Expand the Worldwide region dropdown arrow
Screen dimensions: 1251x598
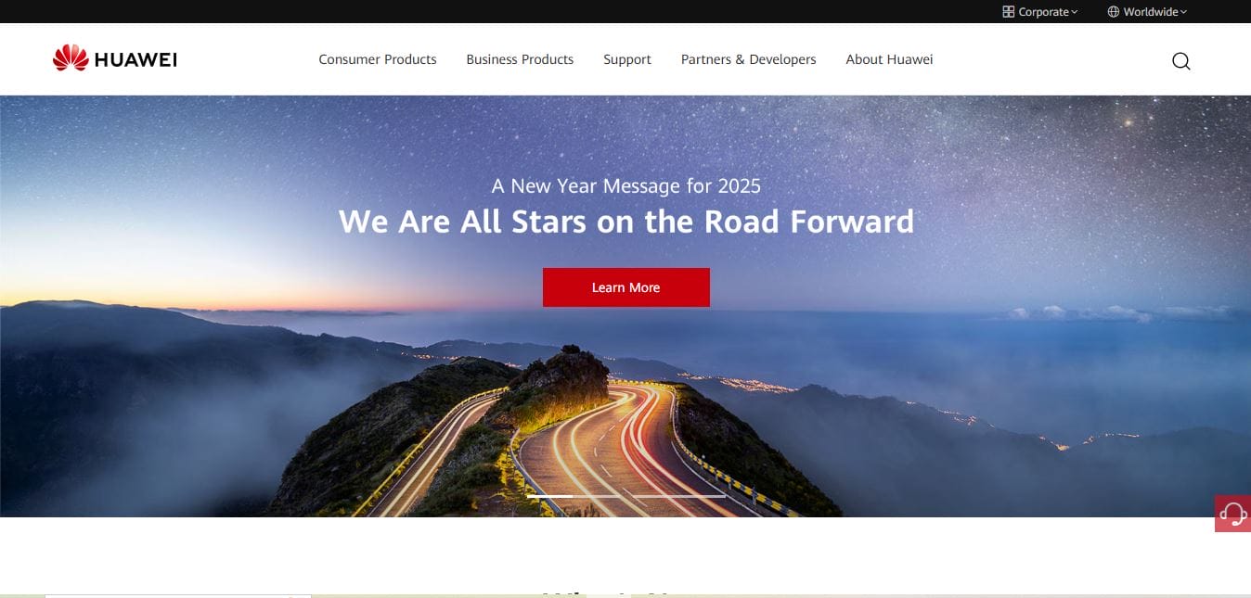click(x=1183, y=12)
